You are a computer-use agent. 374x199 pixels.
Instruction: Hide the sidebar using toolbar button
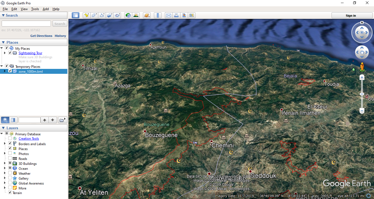click(76, 15)
